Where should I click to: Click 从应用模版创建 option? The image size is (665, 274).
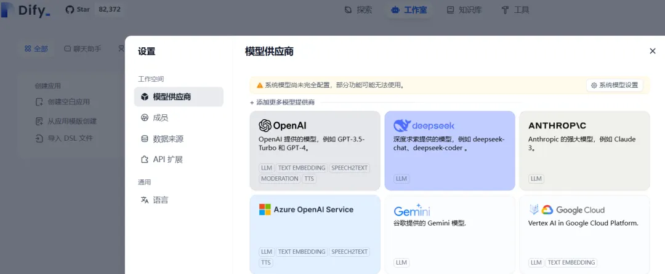(72, 122)
